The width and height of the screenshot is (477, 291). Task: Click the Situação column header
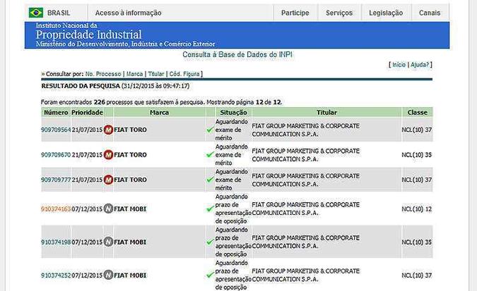pyautogui.click(x=233, y=112)
